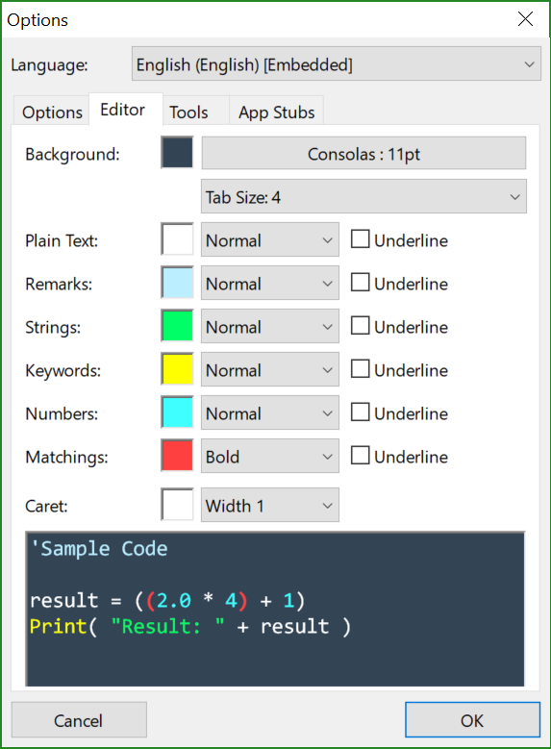This screenshot has width=551, height=749.
Task: Confirm settings with the OK button
Action: pyautogui.click(x=472, y=719)
